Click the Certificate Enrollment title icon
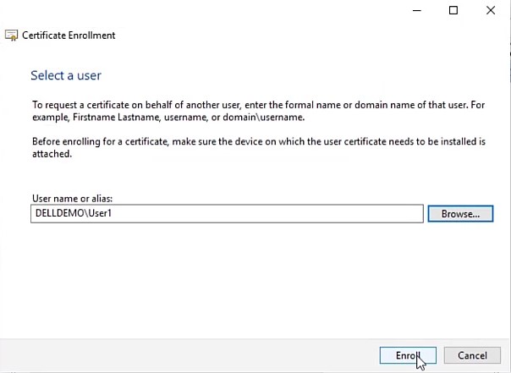Image resolution: width=511 pixels, height=373 pixels. coord(12,36)
